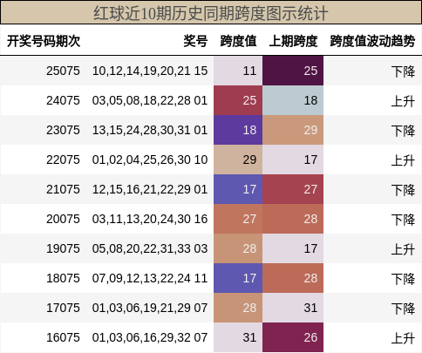Select numbers 01,03,06,16,29,32 07
422x353 pixels.
pyautogui.click(x=150, y=337)
